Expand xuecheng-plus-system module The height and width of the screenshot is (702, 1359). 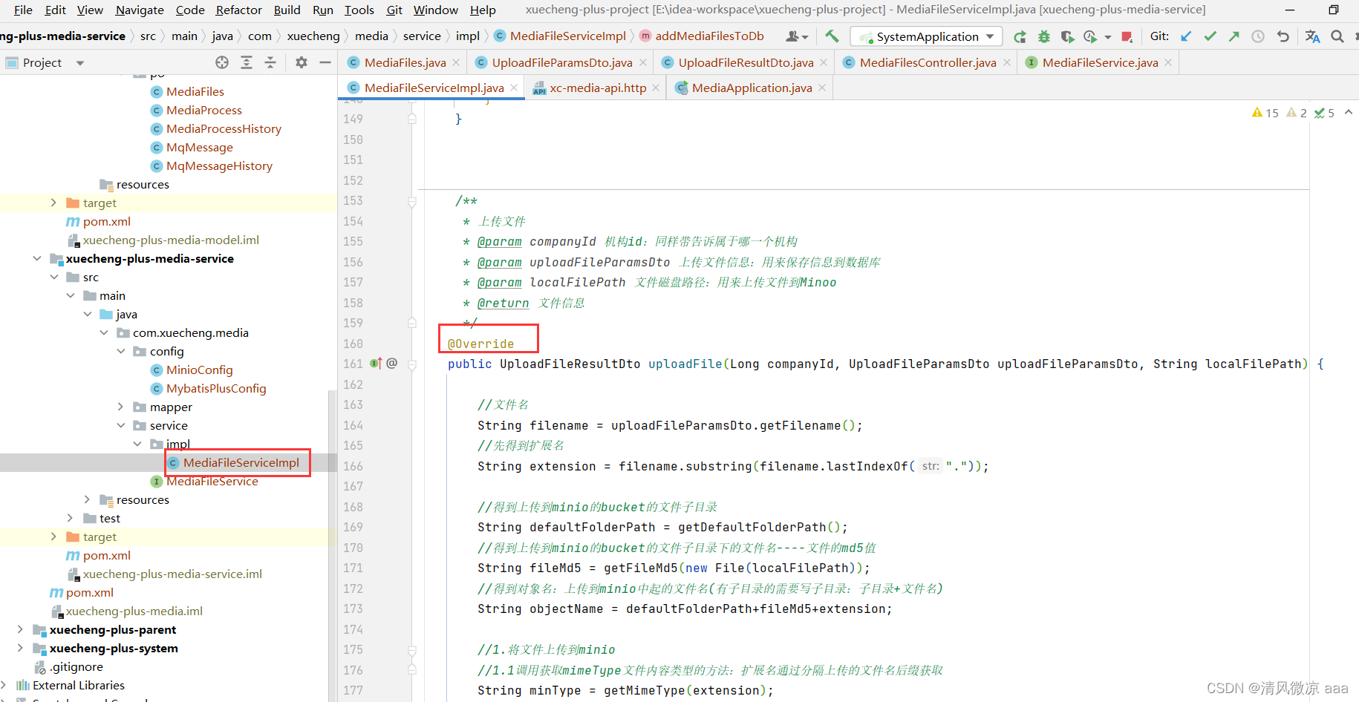pos(20,648)
